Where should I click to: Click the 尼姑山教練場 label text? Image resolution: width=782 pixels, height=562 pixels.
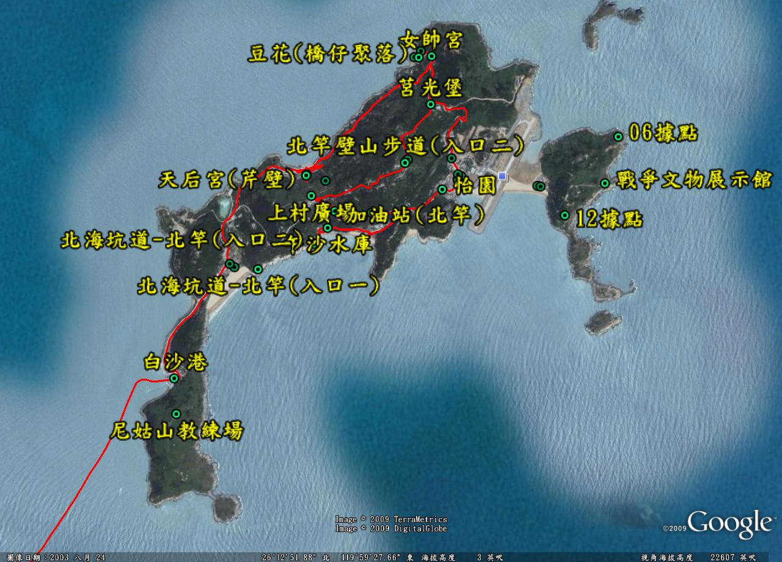coord(176,431)
